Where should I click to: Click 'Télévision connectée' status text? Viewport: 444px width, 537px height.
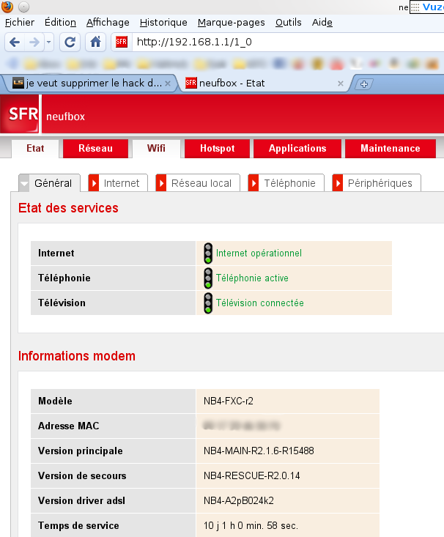point(259,303)
